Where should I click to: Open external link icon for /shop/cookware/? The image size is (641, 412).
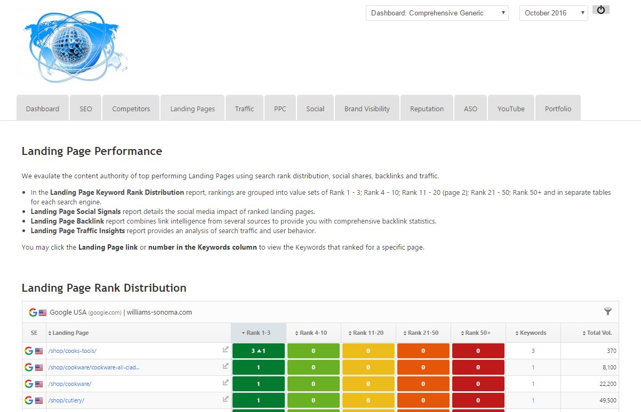tap(226, 383)
